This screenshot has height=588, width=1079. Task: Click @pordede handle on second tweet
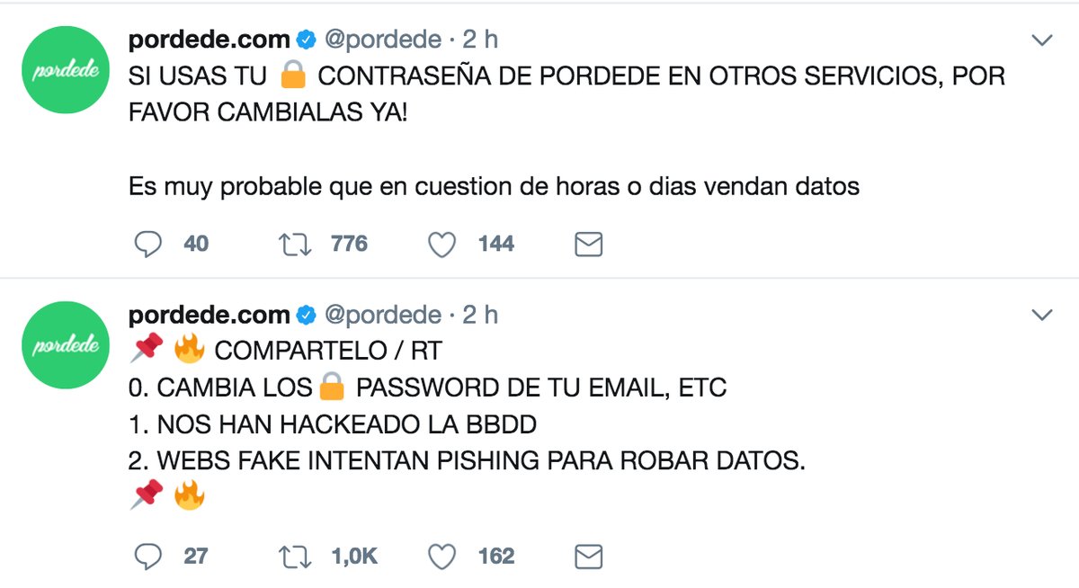click(x=383, y=315)
